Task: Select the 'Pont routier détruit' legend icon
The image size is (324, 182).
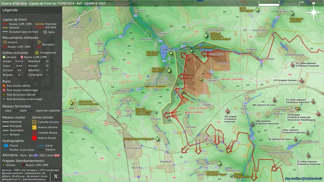Action: pyautogui.click(x=4, y=85)
